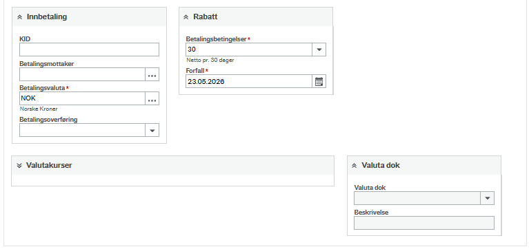Screen dimensions: 529x249
Task: Click the Valuta dok combo field
Action: pos(417,198)
